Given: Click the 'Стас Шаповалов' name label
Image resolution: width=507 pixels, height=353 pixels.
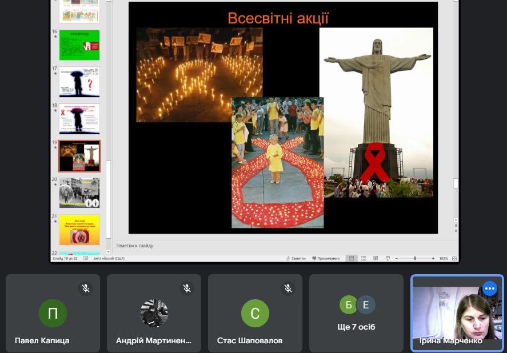Looking at the screenshot, I should pyautogui.click(x=250, y=340).
